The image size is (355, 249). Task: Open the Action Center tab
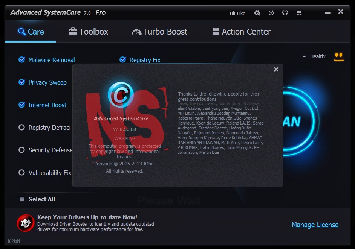241,32
